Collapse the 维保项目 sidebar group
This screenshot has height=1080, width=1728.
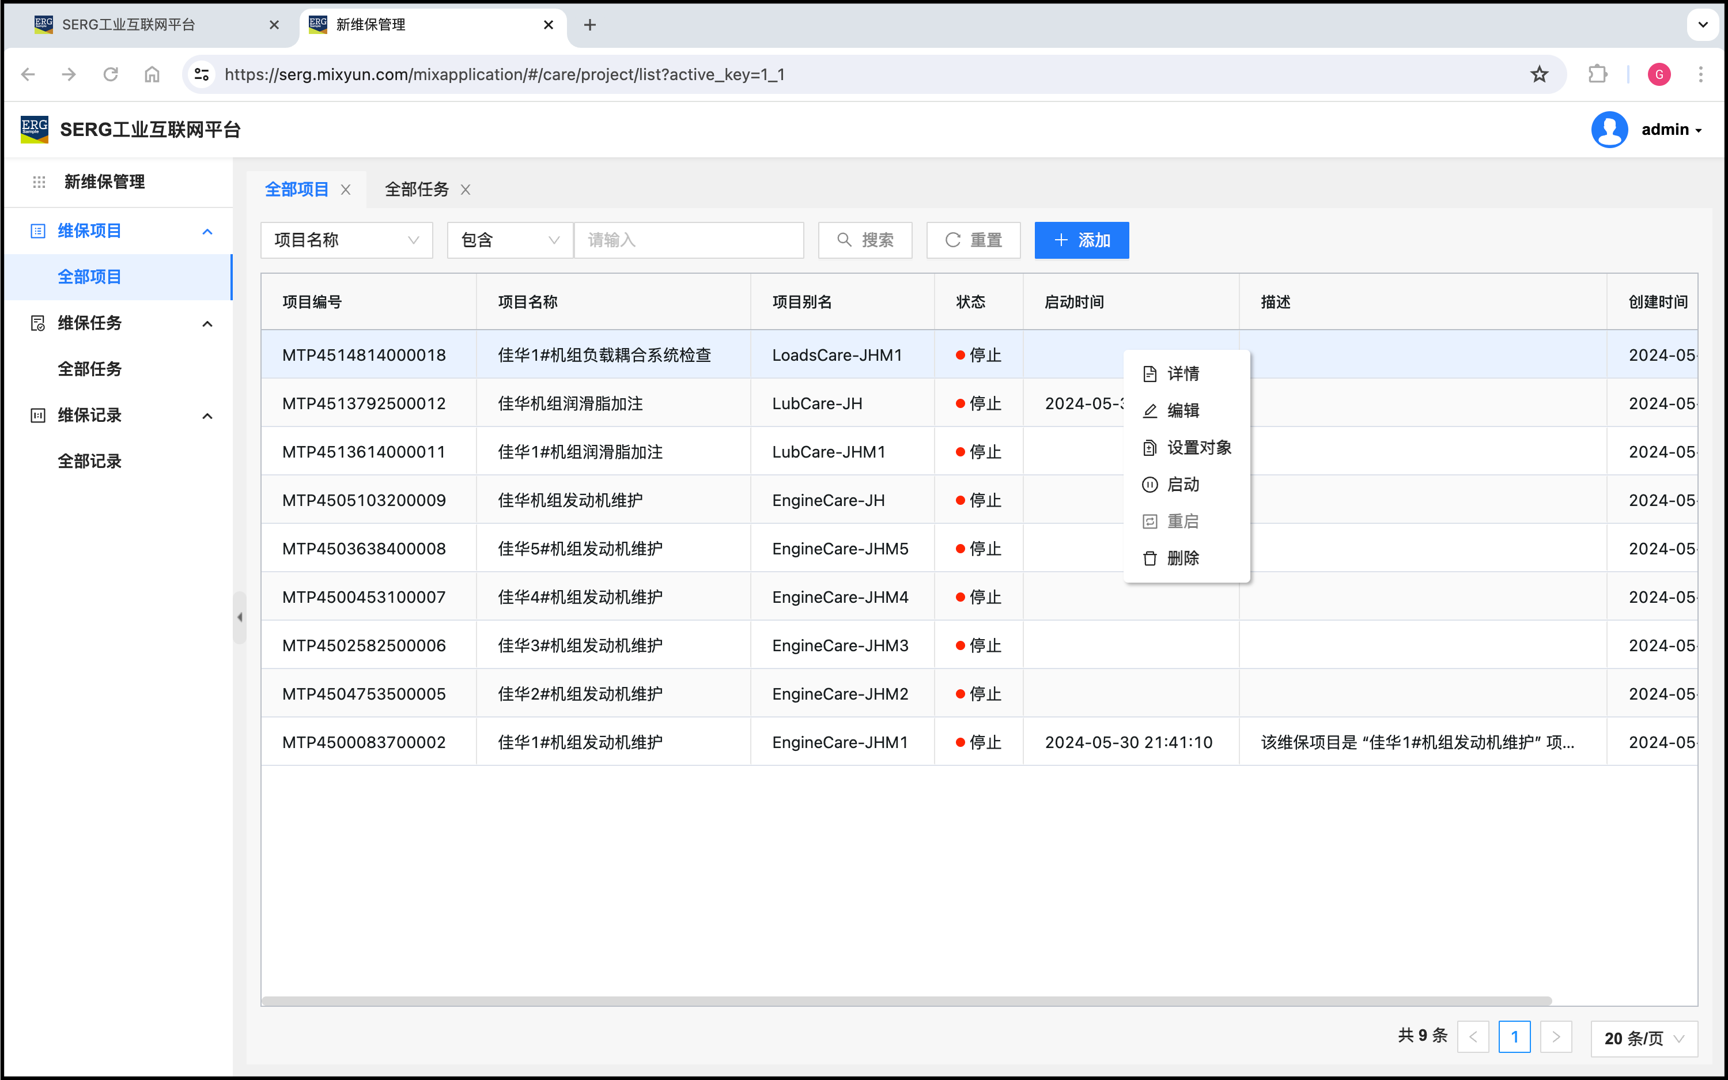(207, 232)
